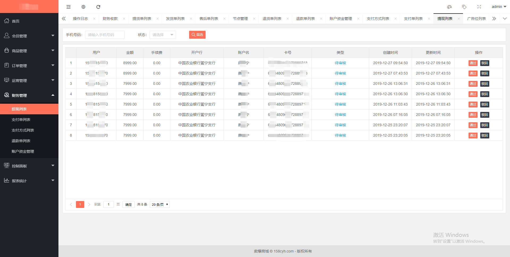Screen dimensions: 510x257
Task: Expand 会员管理 sidebar menu
Action: pos(29,36)
